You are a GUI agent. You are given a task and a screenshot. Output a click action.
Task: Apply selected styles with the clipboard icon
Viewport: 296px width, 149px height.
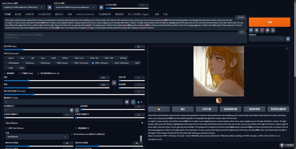(x=268, y=30)
